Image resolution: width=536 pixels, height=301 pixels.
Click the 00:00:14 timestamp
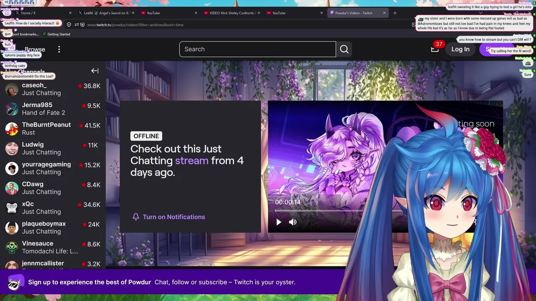coord(288,202)
